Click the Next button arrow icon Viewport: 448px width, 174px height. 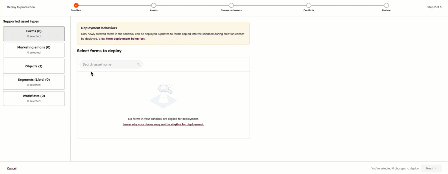click(435, 168)
